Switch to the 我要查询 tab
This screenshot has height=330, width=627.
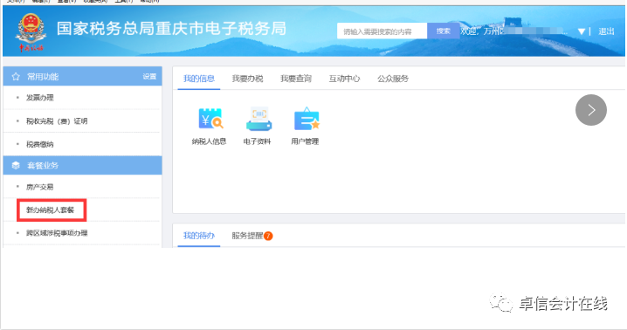pos(296,79)
